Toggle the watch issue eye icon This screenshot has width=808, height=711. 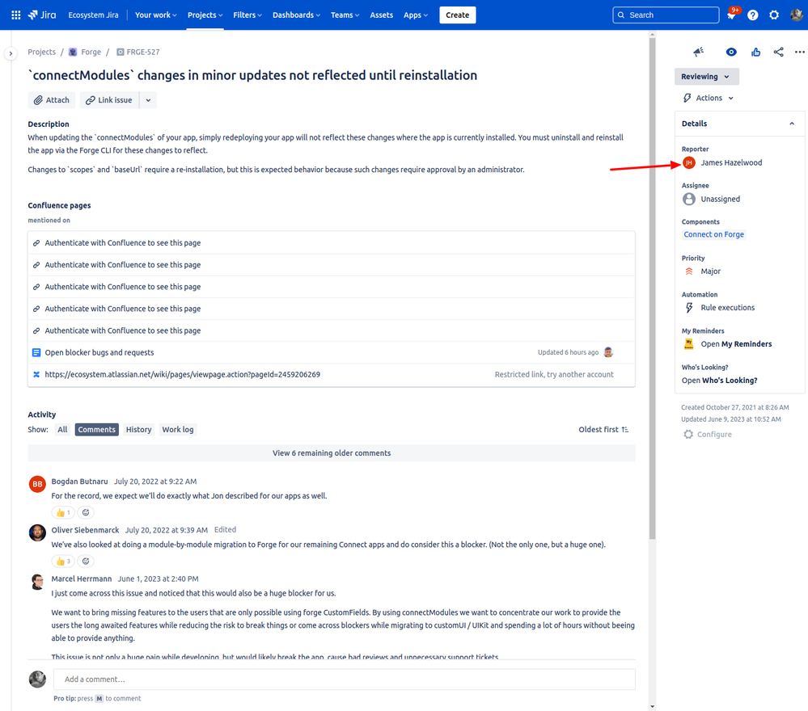(x=731, y=52)
